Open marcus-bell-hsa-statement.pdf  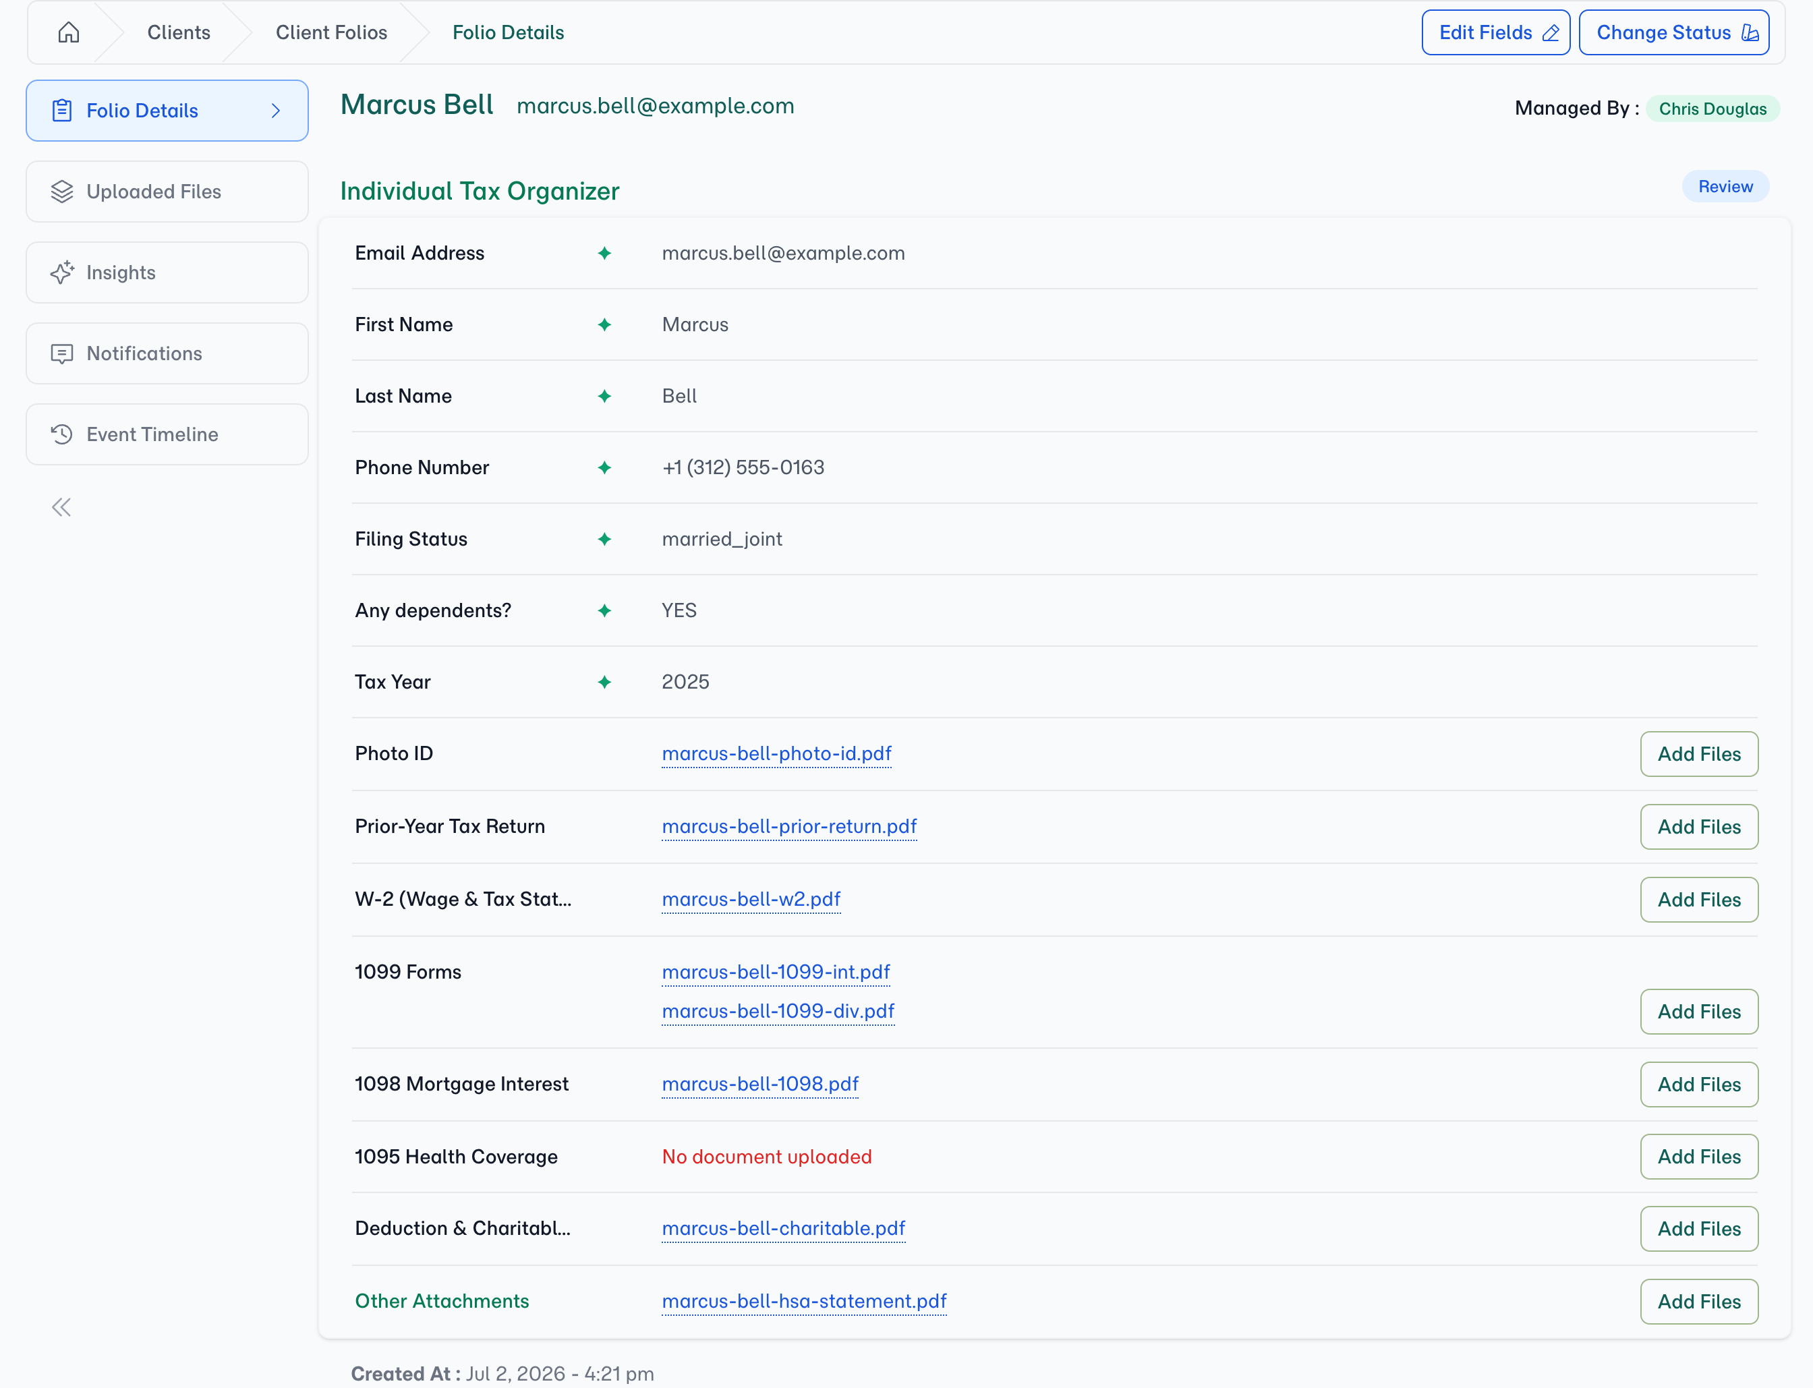pyautogui.click(x=804, y=1301)
